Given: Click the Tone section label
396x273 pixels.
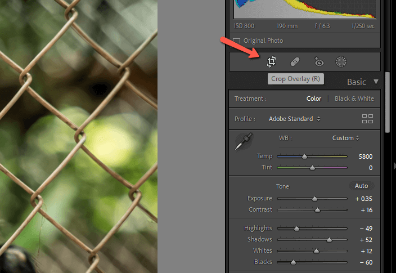Looking at the screenshot, I should point(282,186).
